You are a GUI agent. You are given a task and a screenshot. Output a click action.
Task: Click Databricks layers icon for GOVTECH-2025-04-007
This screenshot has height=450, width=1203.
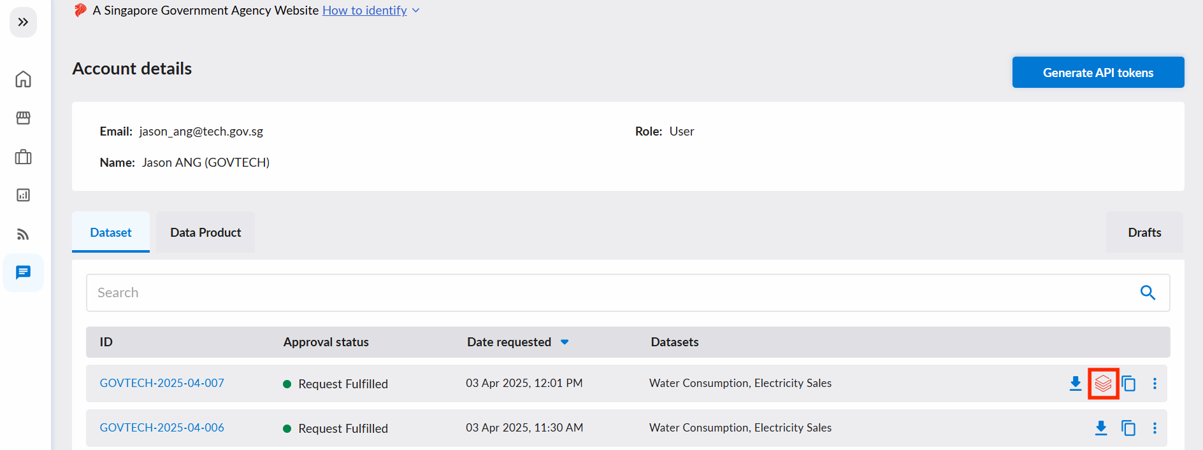click(1103, 383)
